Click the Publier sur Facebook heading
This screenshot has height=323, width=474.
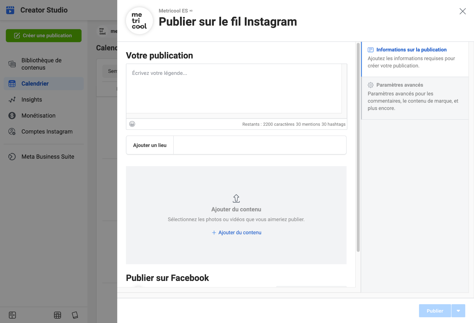[167, 278]
